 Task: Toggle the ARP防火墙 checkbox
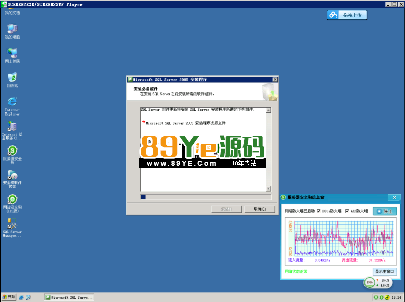pyautogui.click(x=347, y=211)
